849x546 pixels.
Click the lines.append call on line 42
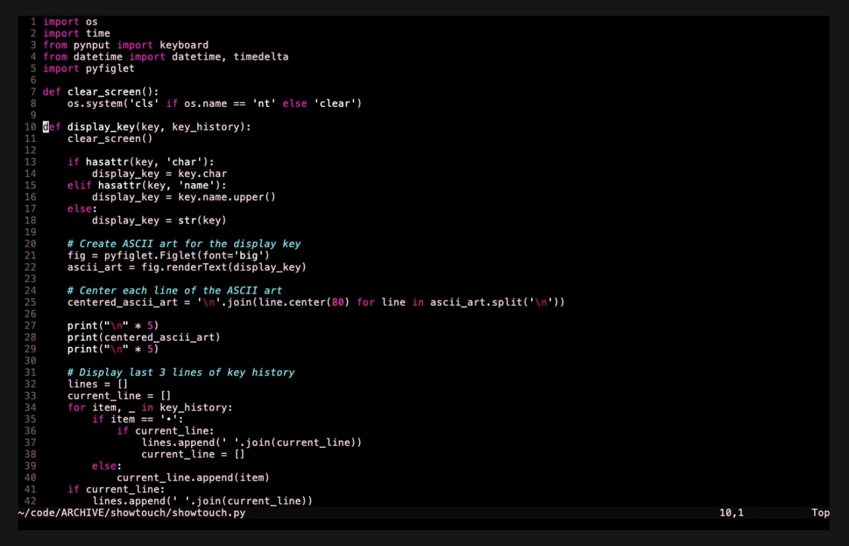(202, 501)
